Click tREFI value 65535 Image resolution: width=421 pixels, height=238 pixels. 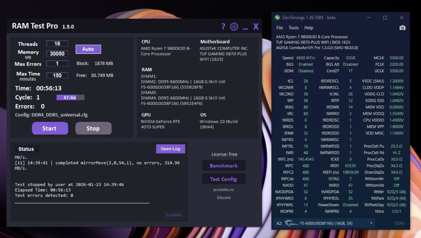(x=350, y=166)
